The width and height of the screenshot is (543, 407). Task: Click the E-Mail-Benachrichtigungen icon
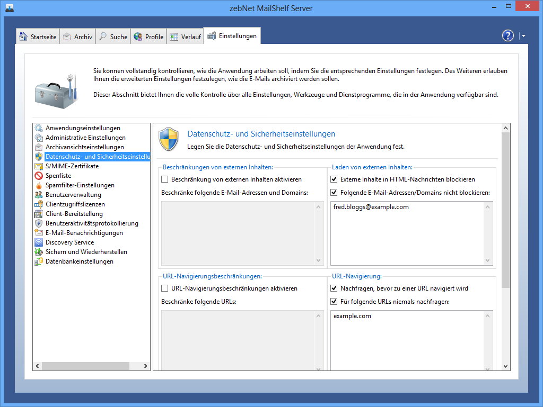pyautogui.click(x=39, y=233)
